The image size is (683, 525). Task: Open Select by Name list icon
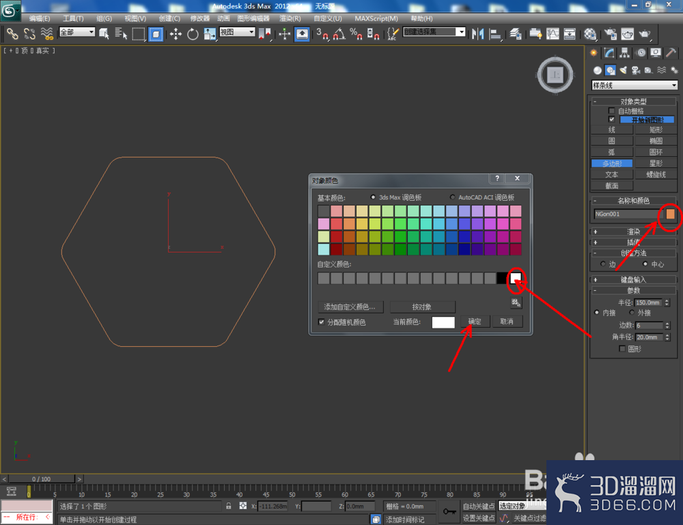[121, 33]
